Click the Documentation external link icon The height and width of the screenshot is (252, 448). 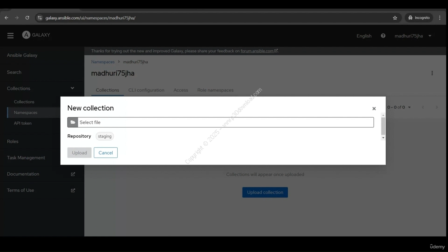73,174
